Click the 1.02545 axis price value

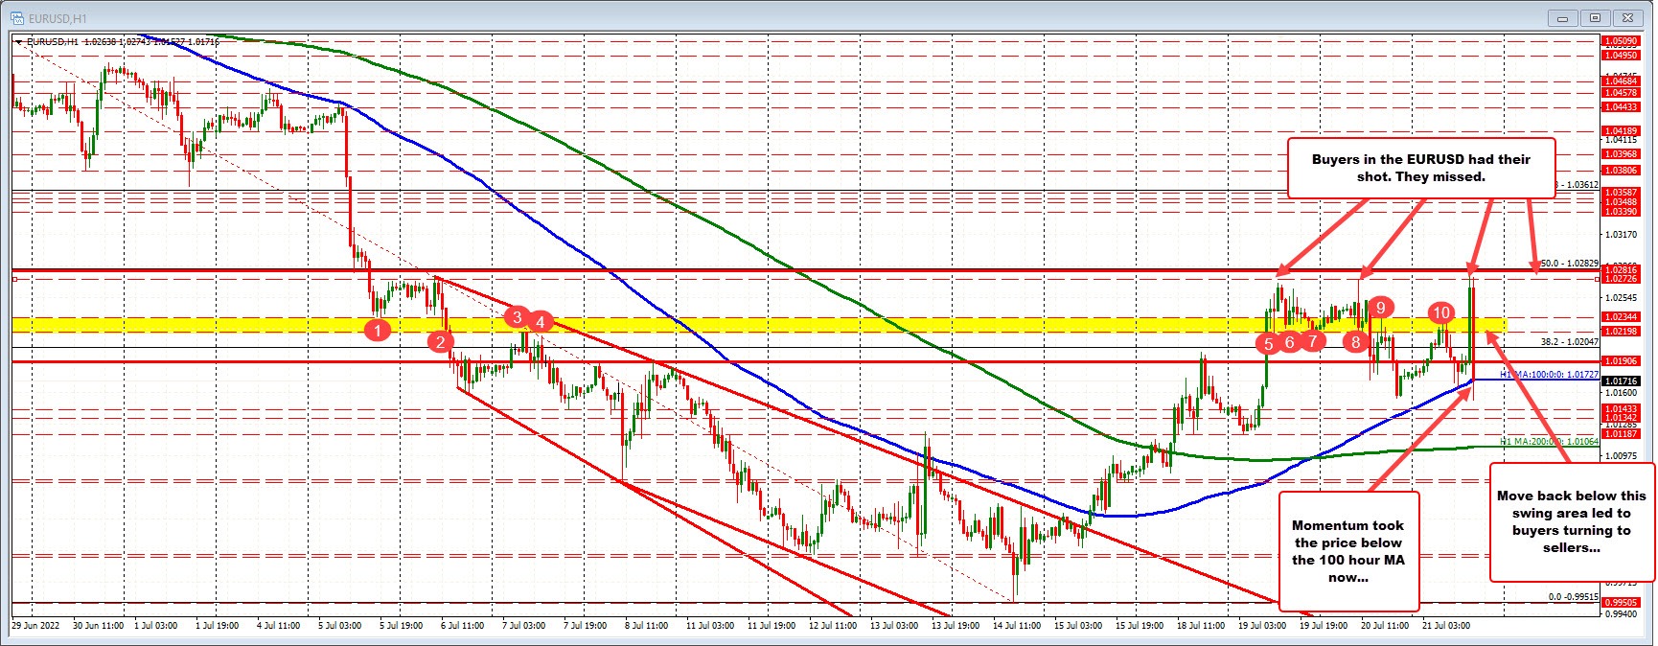(1620, 297)
